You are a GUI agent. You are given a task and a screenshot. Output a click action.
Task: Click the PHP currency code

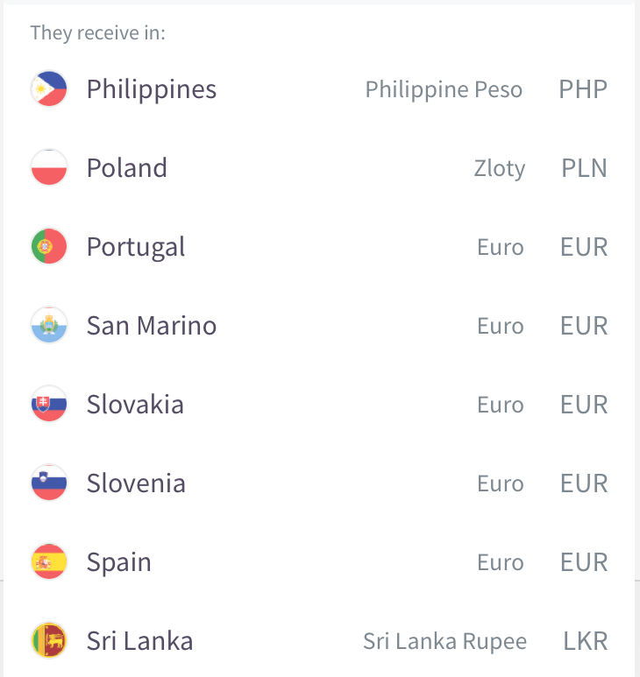(x=583, y=89)
